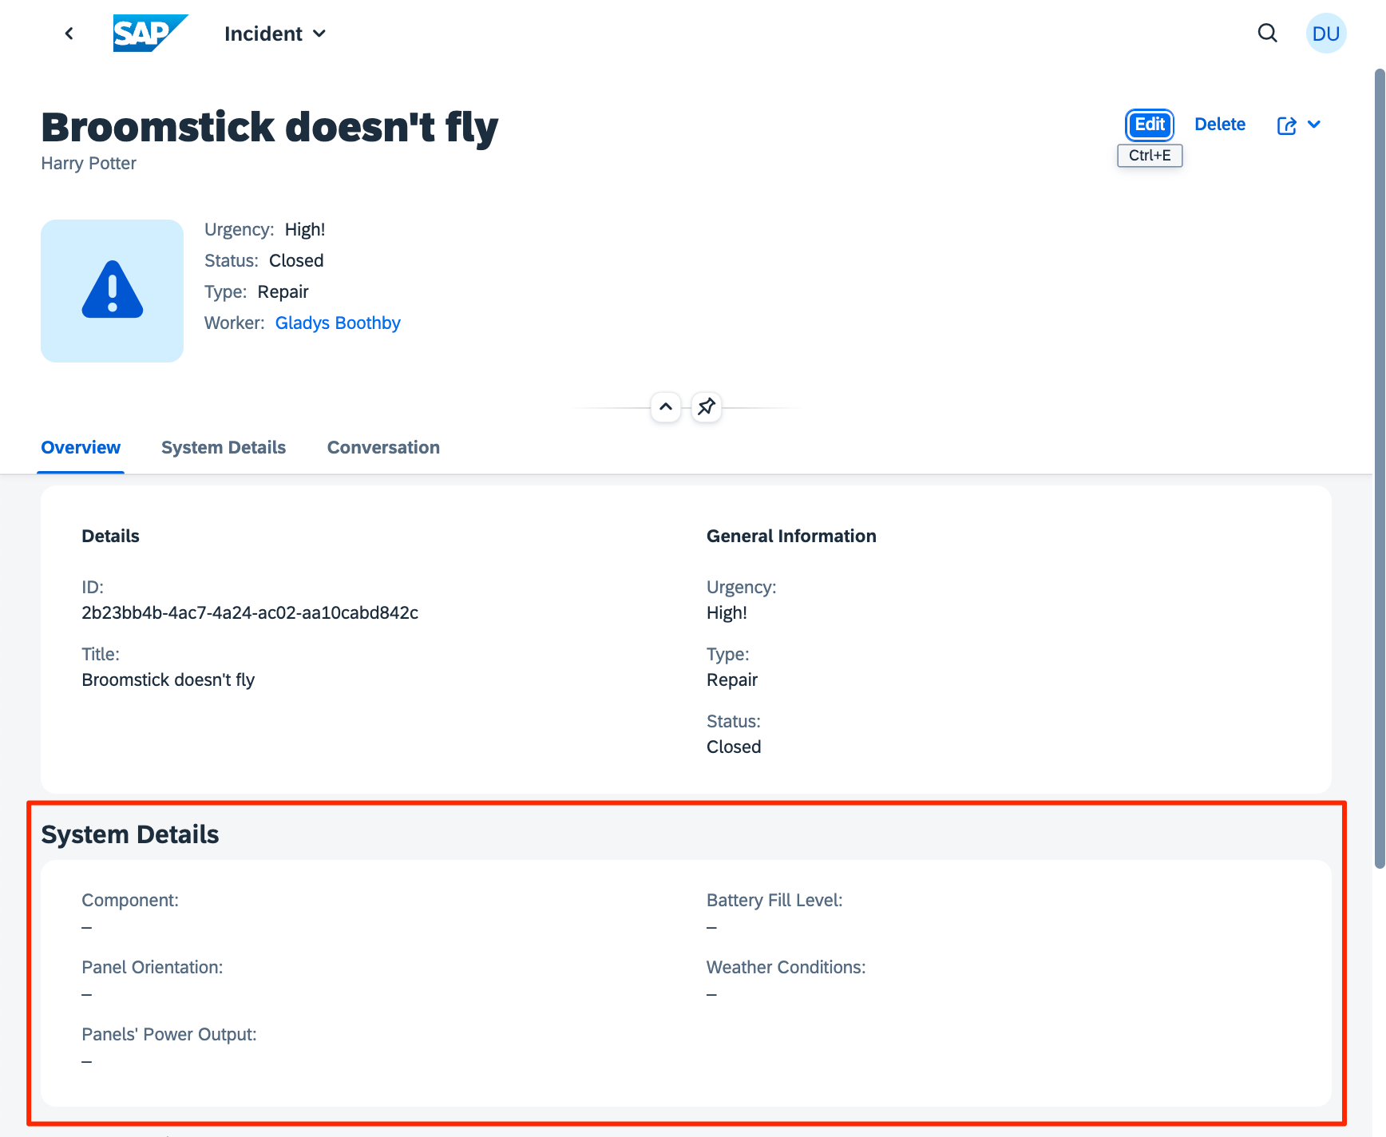The image size is (1386, 1137).
Task: Click the Delete button
Action: point(1220,125)
